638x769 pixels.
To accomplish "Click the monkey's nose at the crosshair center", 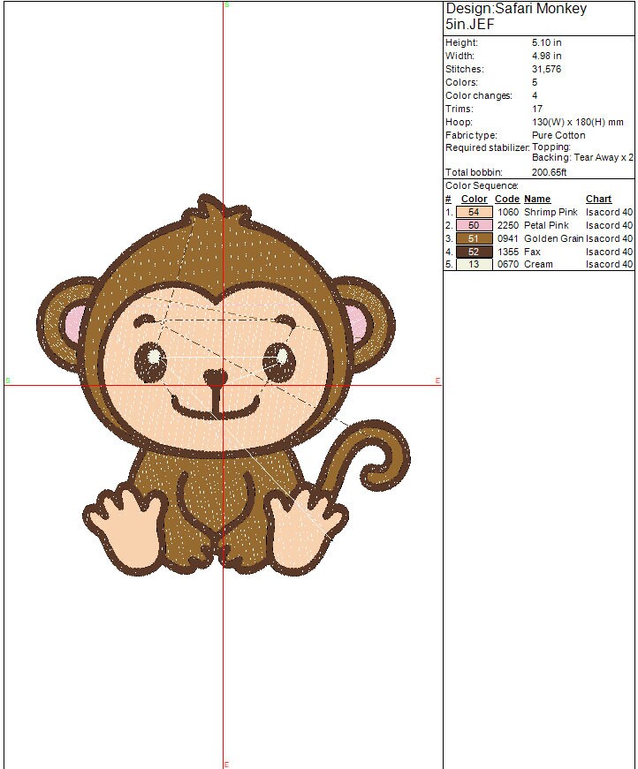I will point(216,379).
